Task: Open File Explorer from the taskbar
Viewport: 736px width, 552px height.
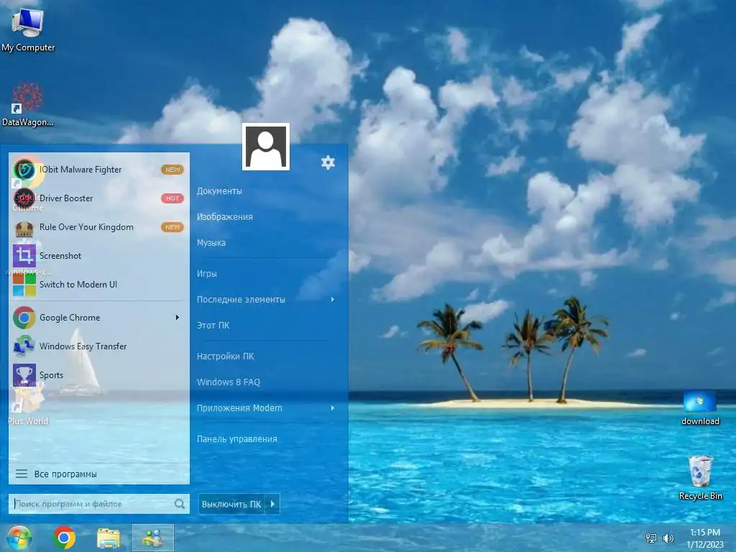Action: (x=109, y=538)
